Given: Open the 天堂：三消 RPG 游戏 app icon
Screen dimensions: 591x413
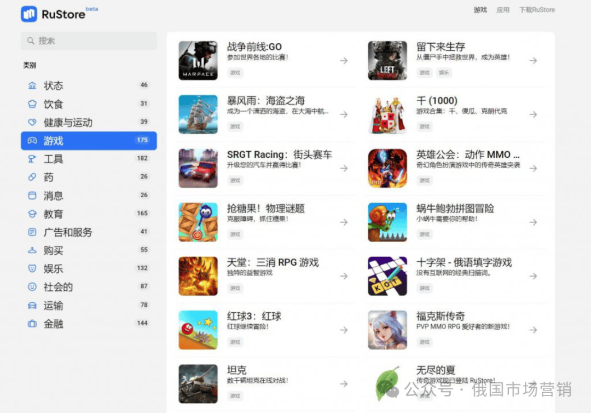Looking at the screenshot, I should pyautogui.click(x=198, y=276).
